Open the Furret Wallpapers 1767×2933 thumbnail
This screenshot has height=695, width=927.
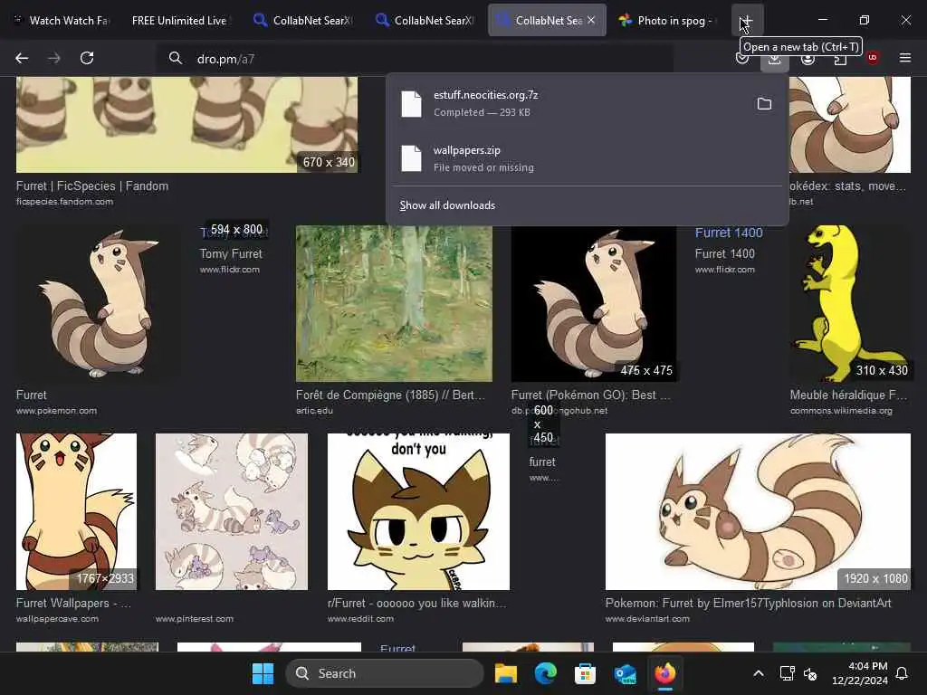pos(76,512)
